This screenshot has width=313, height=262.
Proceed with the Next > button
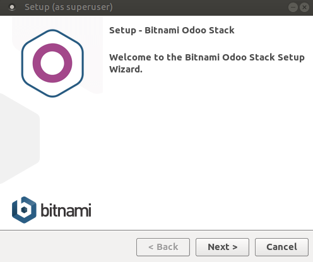tap(222, 247)
